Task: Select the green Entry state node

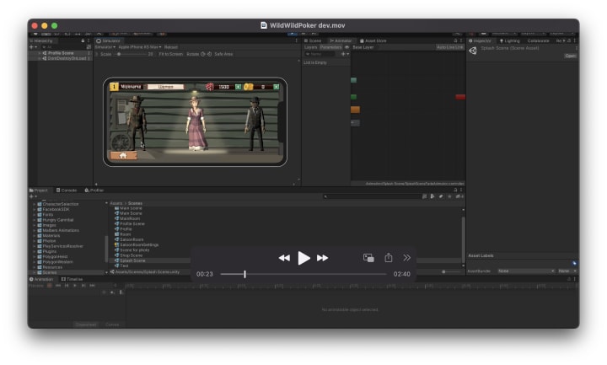Action: point(353,97)
